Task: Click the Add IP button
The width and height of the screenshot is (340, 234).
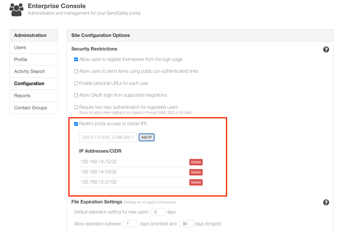Action: (146, 137)
